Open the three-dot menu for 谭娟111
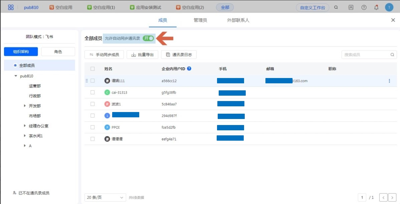Image resolution: width=400 pixels, height=204 pixels. click(389, 81)
